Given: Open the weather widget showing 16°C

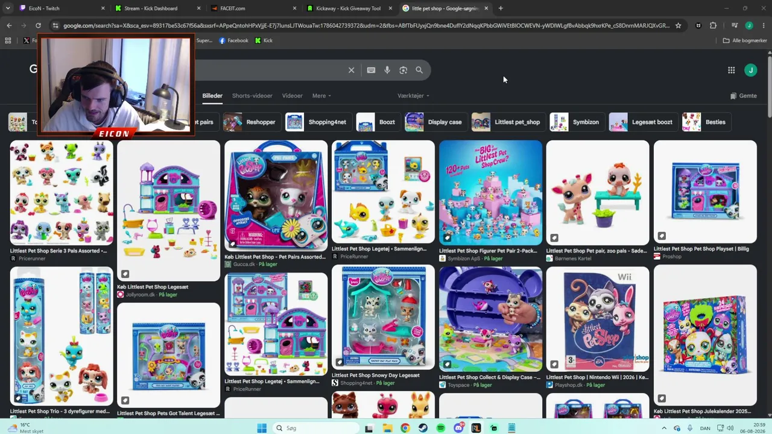Looking at the screenshot, I should point(25,428).
